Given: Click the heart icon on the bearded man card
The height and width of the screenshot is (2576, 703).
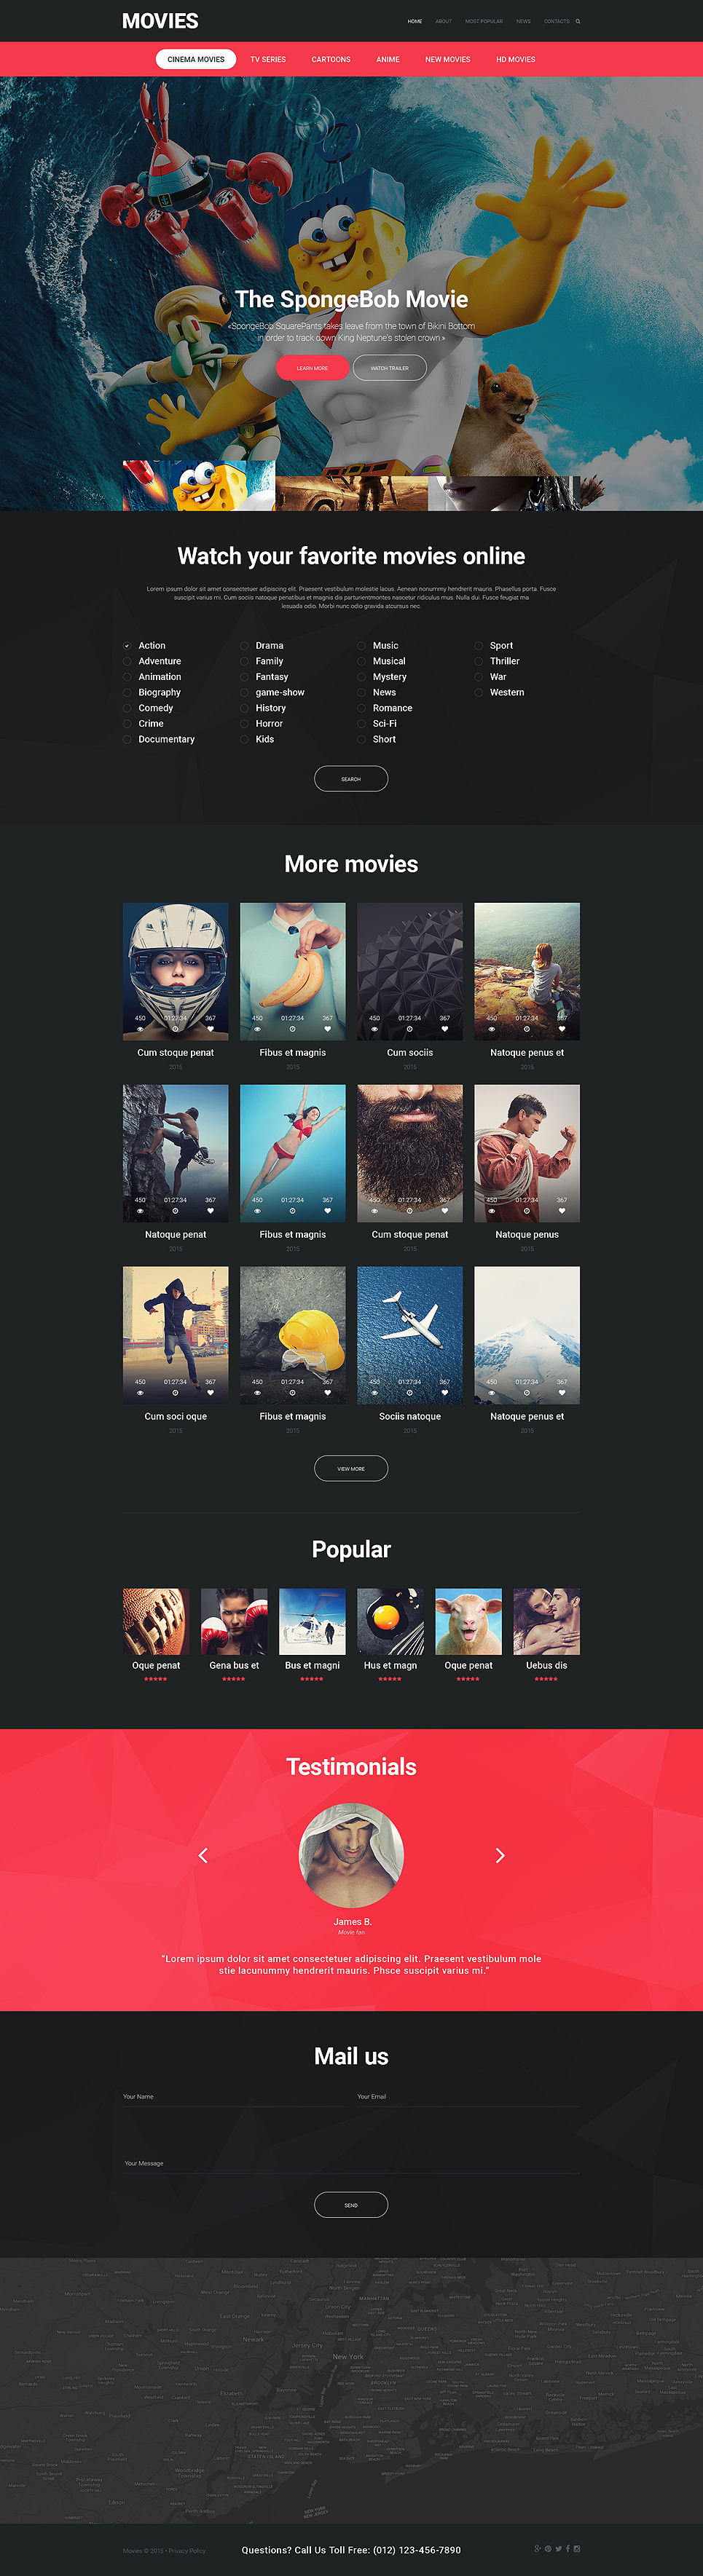Looking at the screenshot, I should [x=445, y=1211].
